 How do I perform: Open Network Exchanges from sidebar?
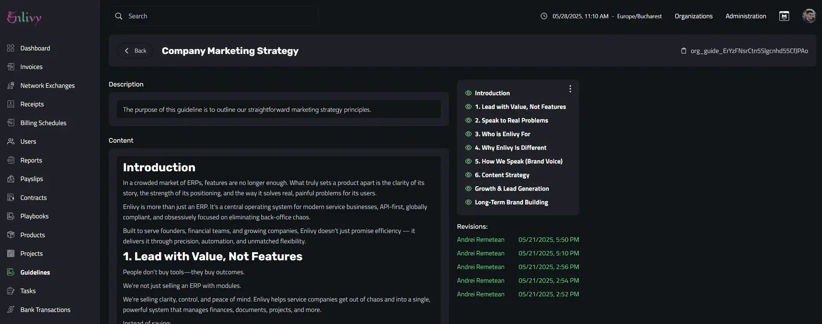coord(47,86)
